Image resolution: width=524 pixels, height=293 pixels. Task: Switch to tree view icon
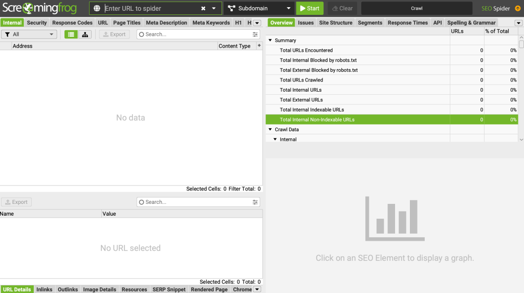click(x=84, y=34)
